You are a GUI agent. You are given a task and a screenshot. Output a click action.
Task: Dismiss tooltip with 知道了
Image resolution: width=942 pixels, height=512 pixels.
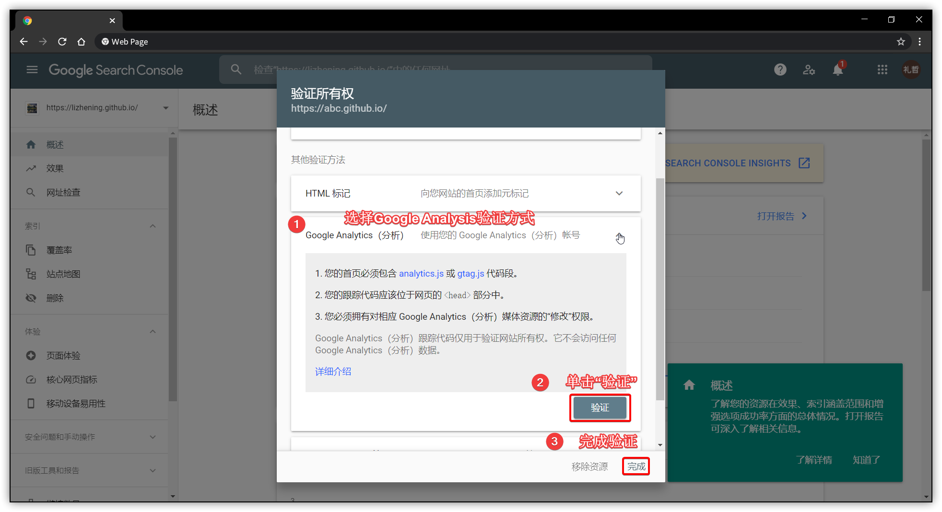pos(866,460)
